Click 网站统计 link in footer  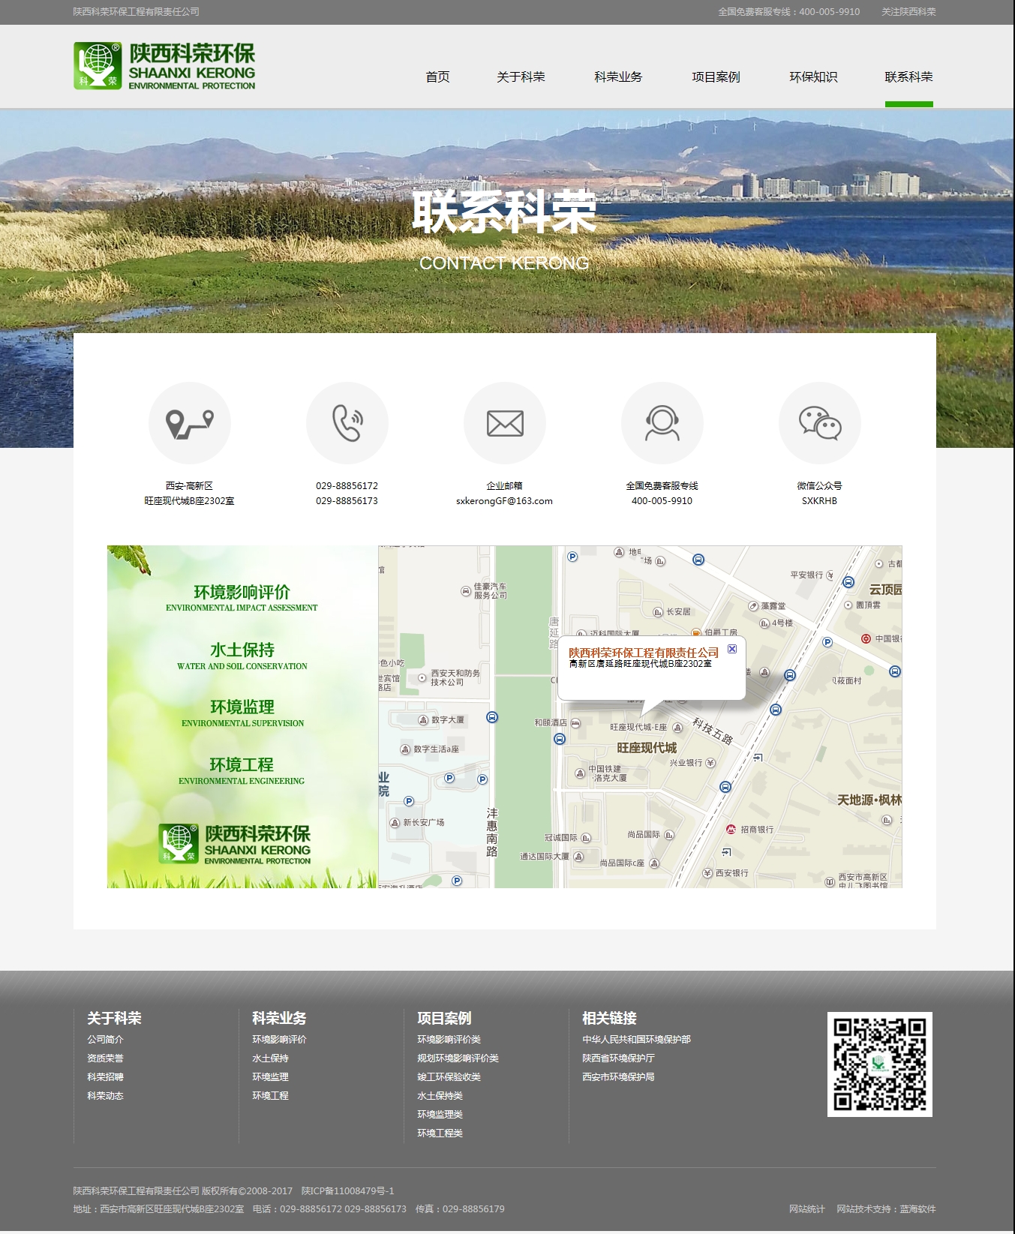click(x=806, y=1209)
